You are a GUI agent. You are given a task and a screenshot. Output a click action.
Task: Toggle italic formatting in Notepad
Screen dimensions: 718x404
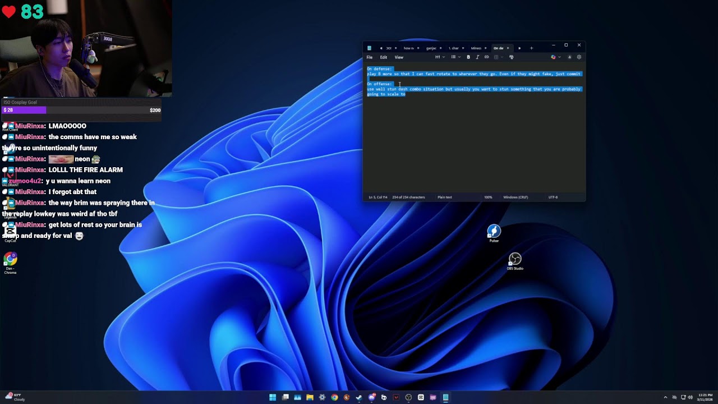pyautogui.click(x=477, y=57)
